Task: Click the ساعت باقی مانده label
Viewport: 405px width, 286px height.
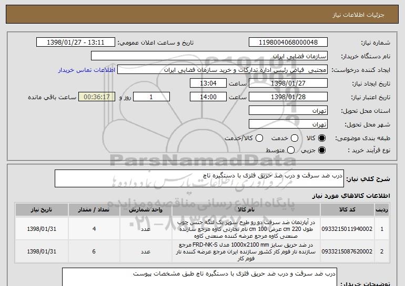Action: (52, 97)
